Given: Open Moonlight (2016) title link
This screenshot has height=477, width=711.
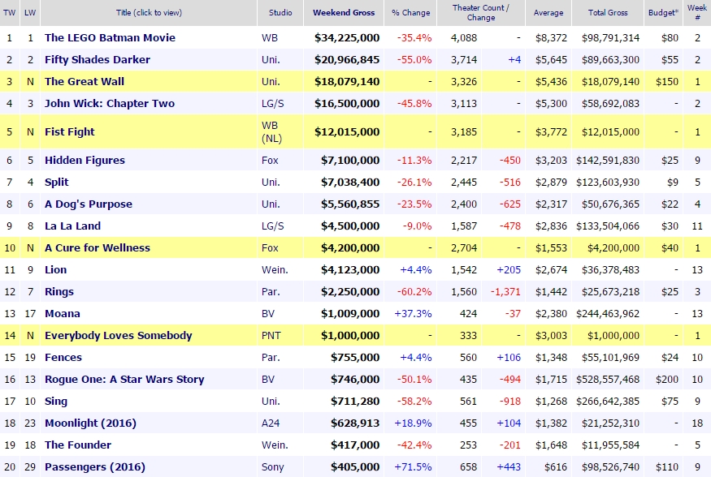Looking at the screenshot, I should tap(90, 423).
